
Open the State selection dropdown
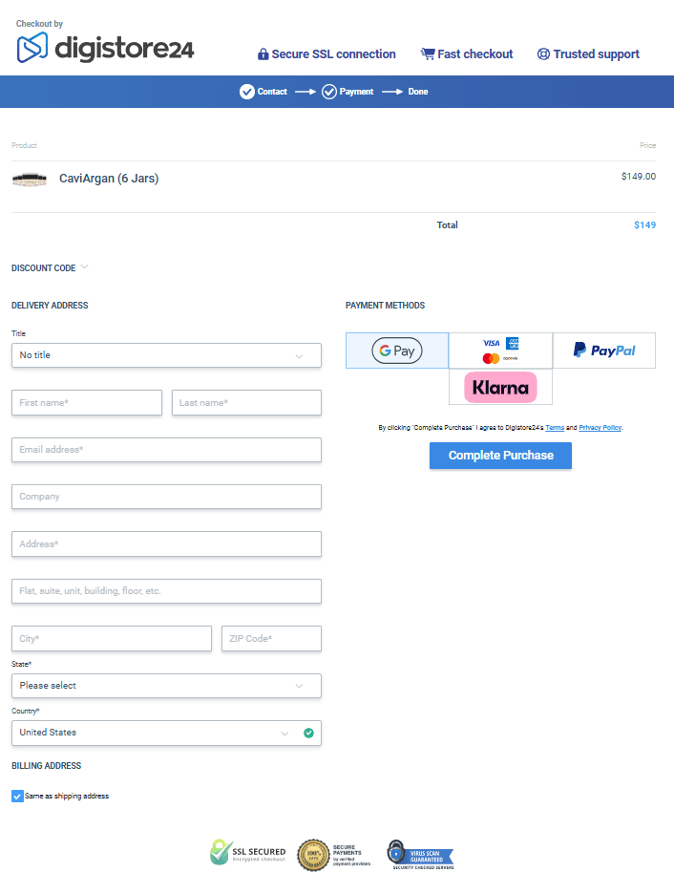point(166,686)
